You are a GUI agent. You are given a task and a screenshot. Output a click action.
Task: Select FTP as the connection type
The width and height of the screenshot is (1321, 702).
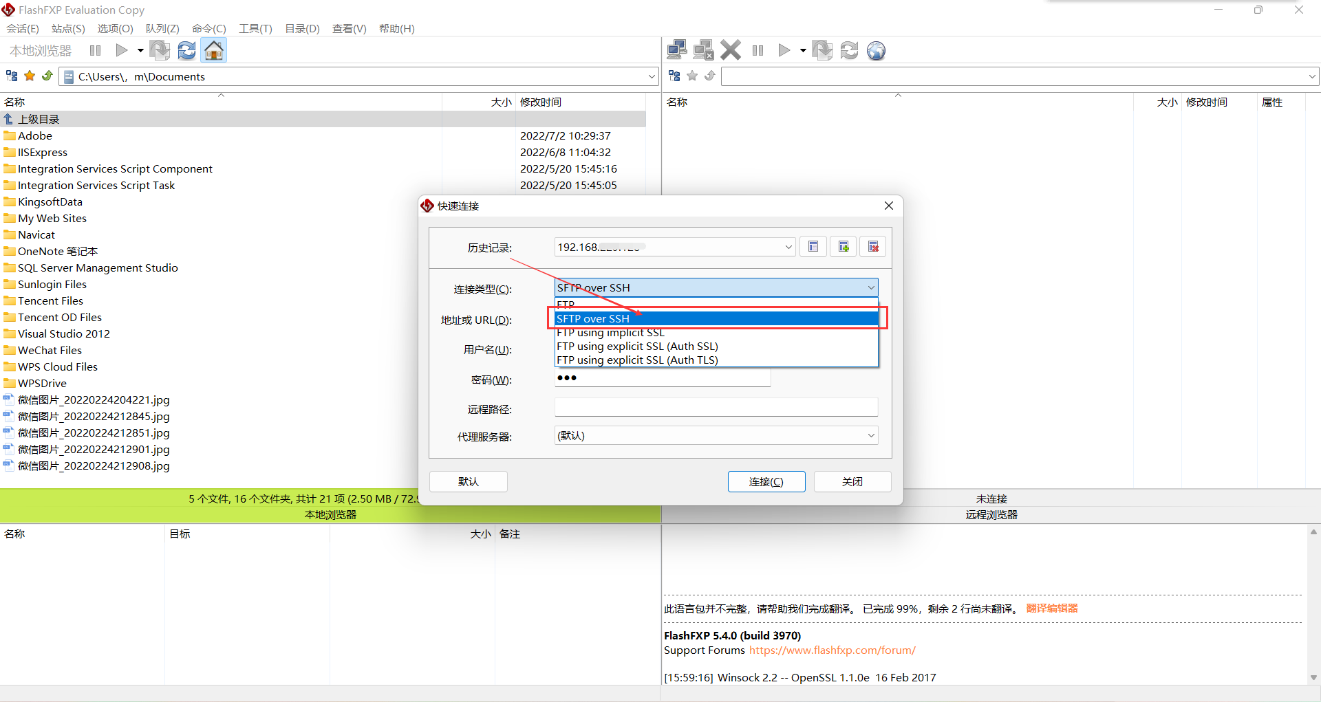599,305
